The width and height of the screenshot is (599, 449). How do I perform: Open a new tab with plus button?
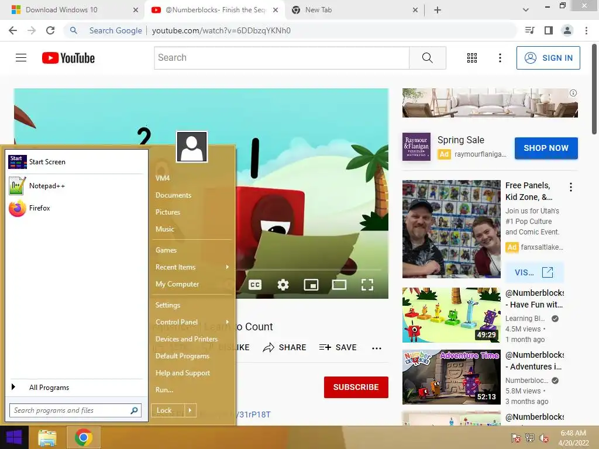click(438, 10)
